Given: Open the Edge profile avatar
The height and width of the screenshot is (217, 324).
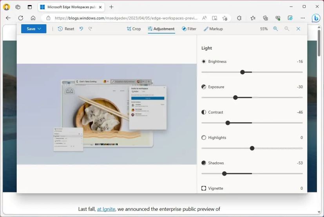Looking at the screenshot, I should (6, 7).
